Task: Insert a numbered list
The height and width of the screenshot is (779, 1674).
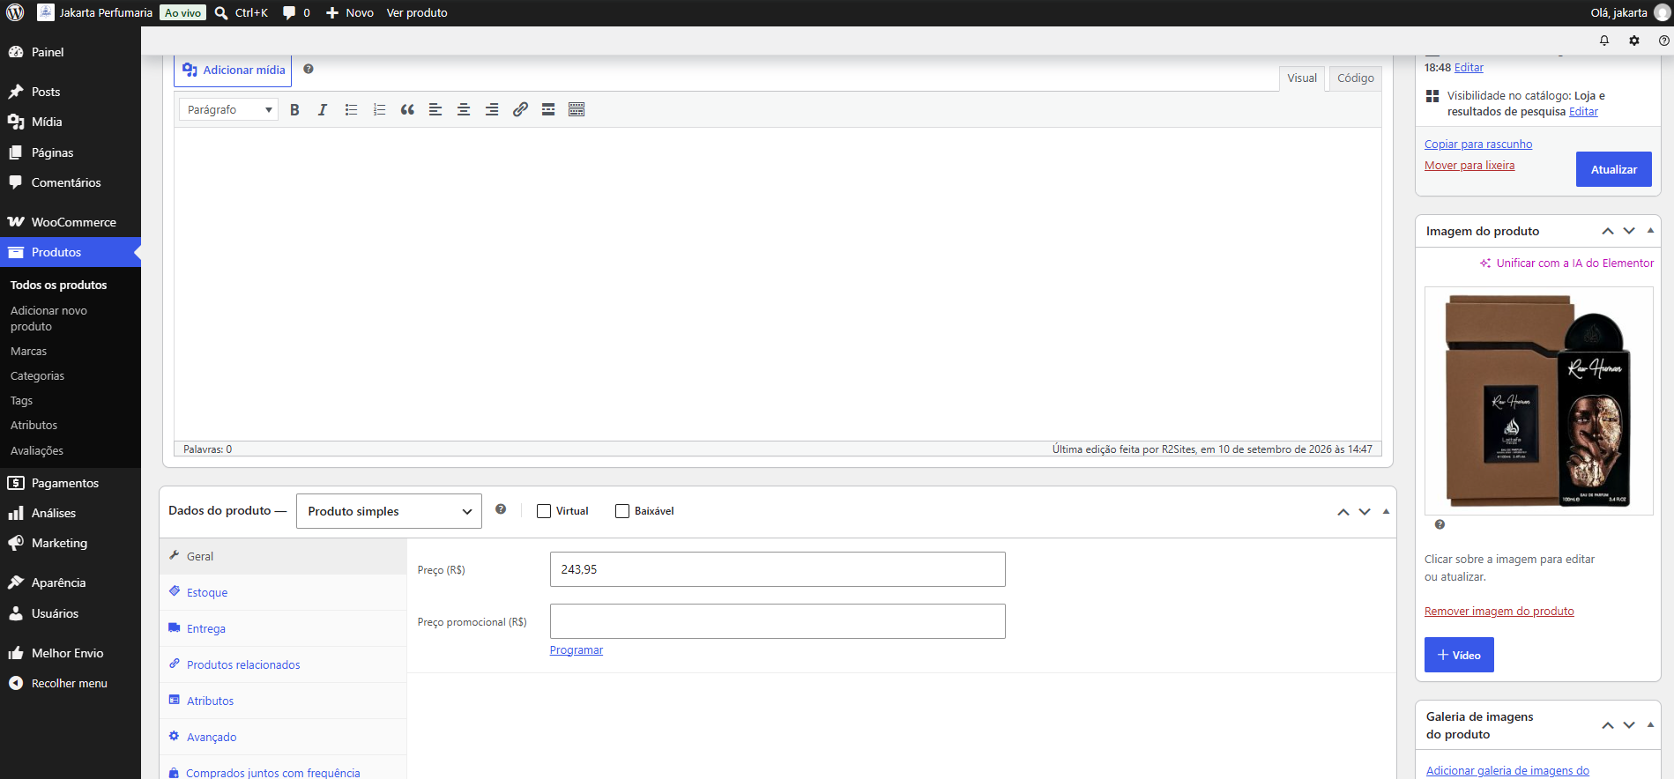Action: coord(379,109)
